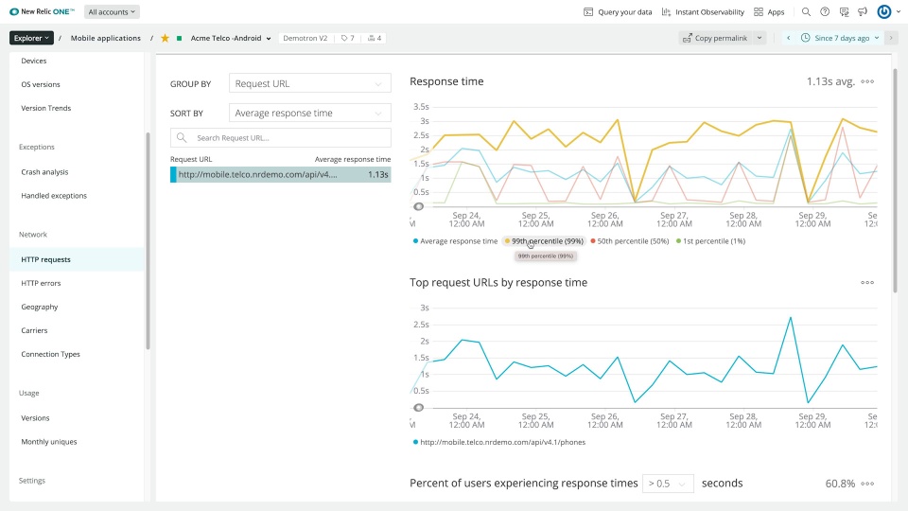Open the All accounts dropdown
Viewport: 908px width, 511px height.
[x=112, y=11]
